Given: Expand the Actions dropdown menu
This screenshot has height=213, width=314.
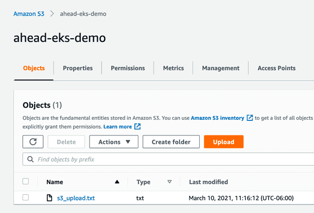Looking at the screenshot, I should click(x=114, y=141).
